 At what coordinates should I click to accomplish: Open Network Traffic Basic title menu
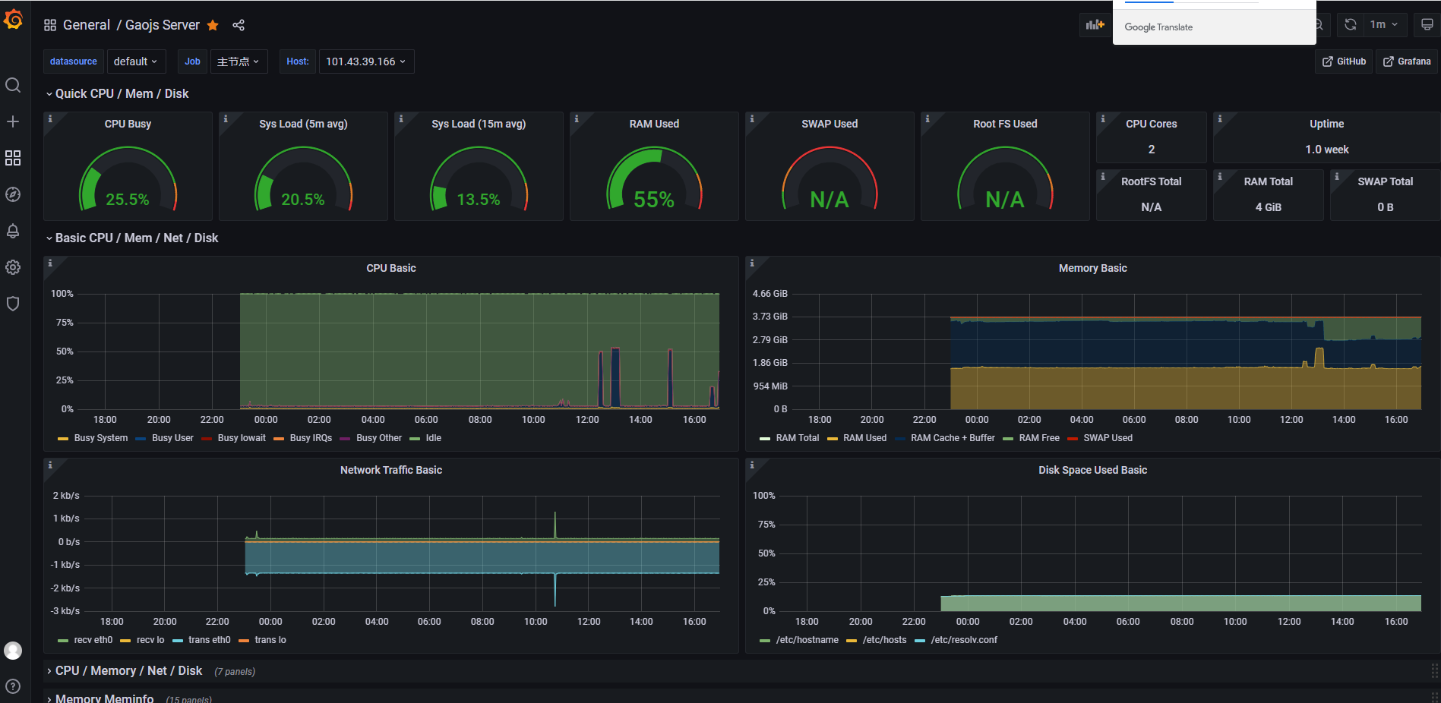[391, 470]
